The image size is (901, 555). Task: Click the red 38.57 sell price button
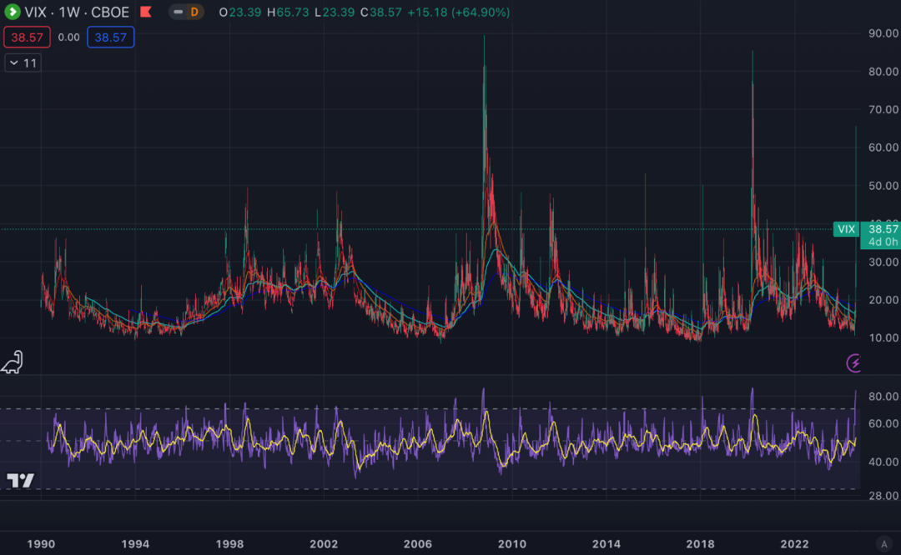27,37
